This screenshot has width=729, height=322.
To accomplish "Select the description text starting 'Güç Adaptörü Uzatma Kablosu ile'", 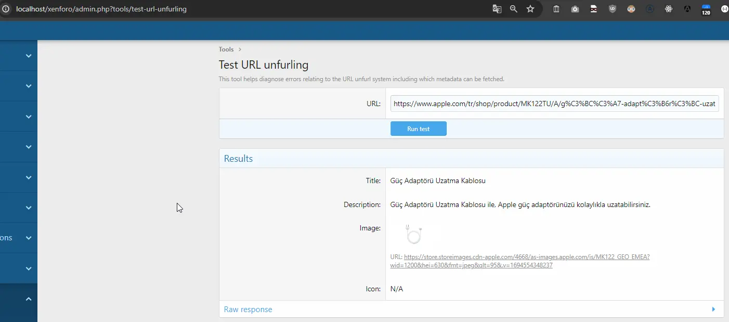I will (x=520, y=205).
